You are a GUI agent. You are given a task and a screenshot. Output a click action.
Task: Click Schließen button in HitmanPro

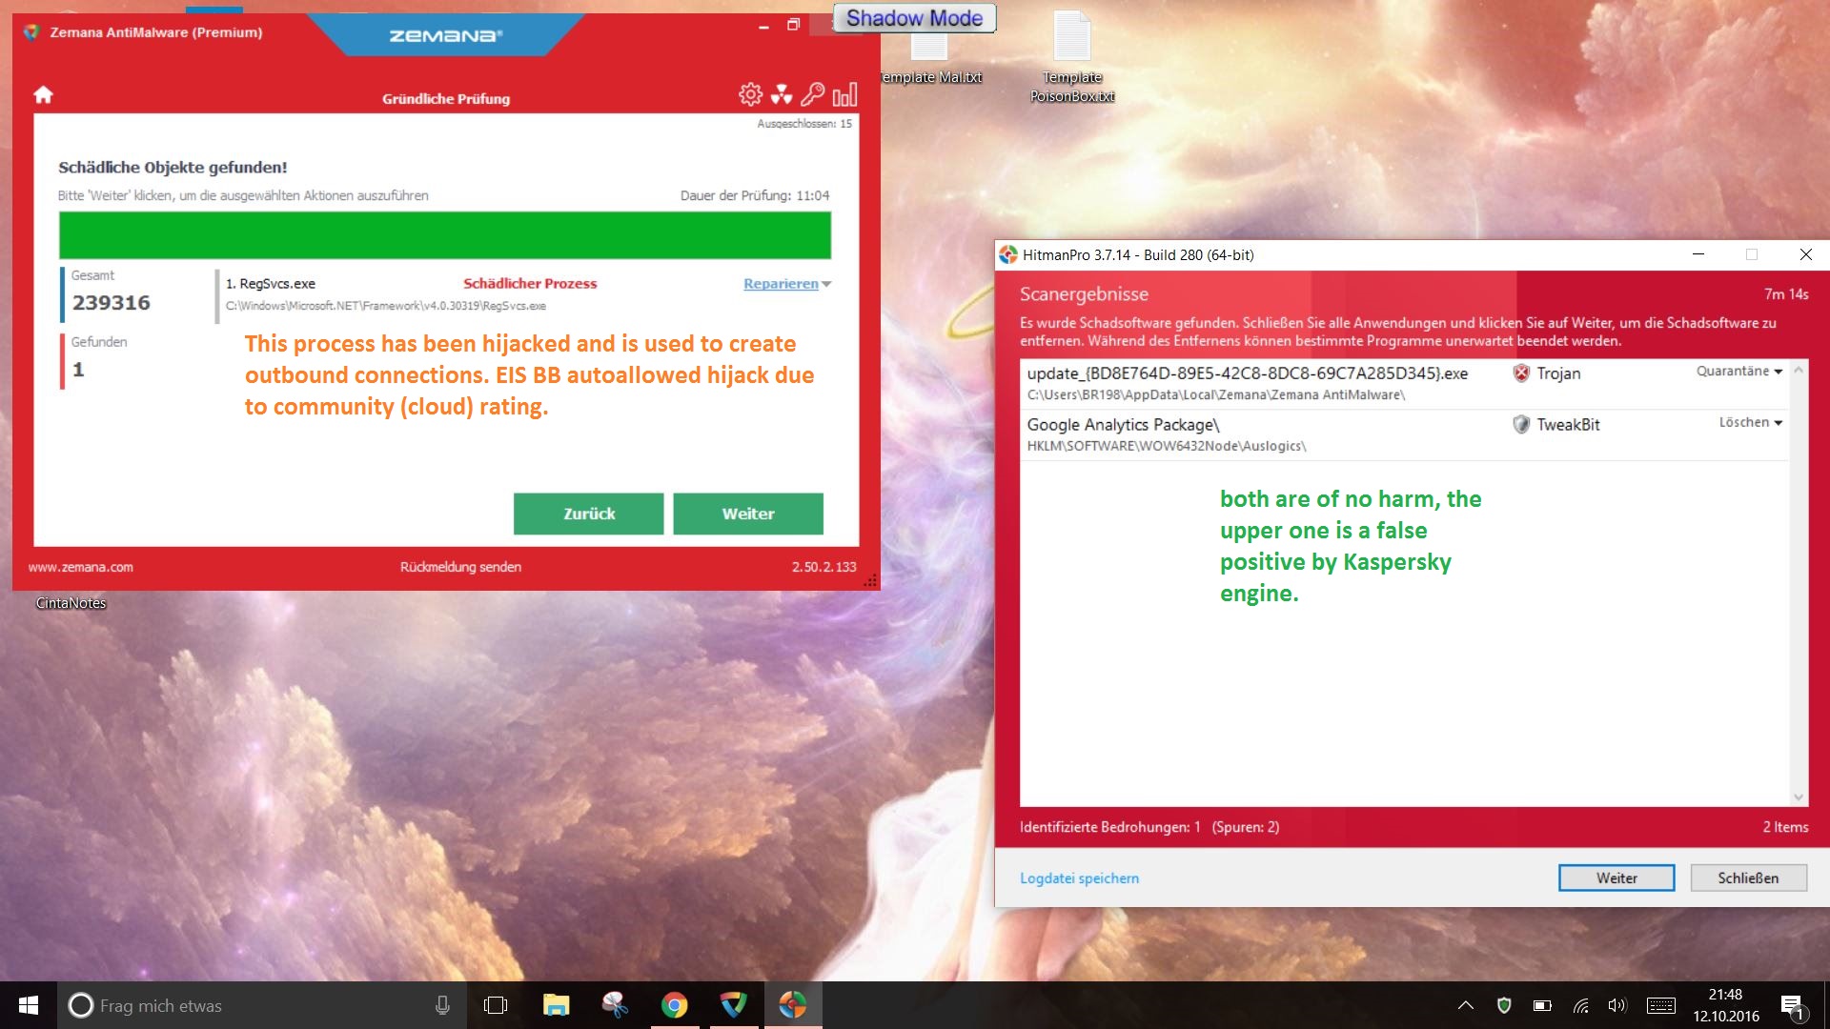(x=1748, y=878)
